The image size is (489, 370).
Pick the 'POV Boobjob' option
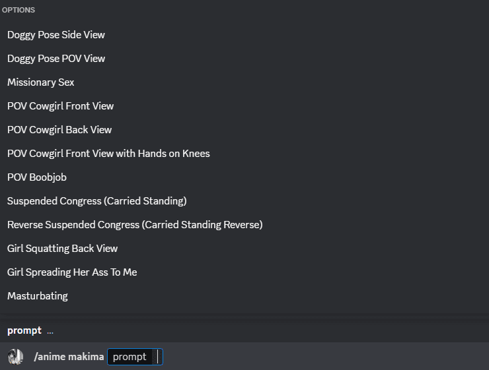tap(37, 177)
